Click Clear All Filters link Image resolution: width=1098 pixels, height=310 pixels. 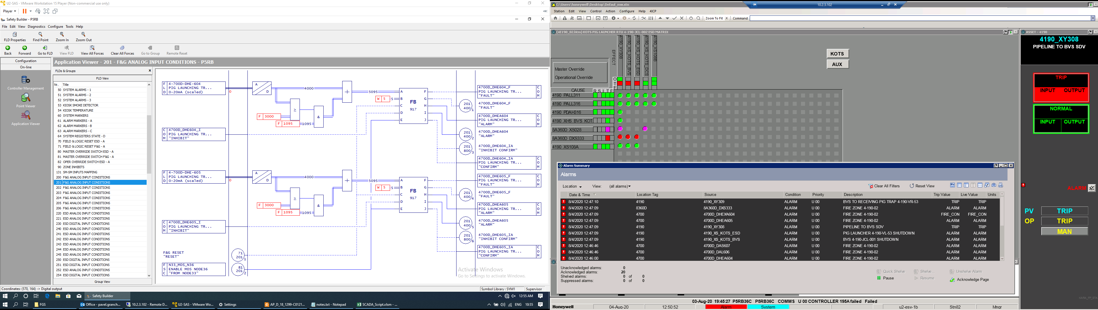[x=884, y=186]
